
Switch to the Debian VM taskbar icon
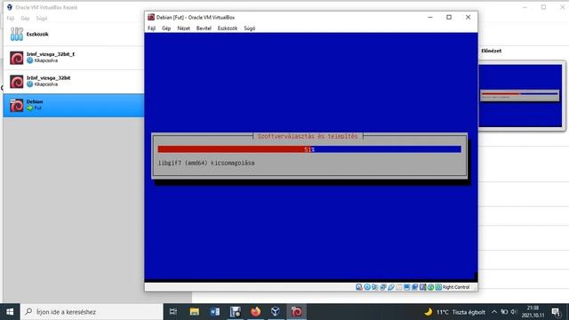pos(296,312)
